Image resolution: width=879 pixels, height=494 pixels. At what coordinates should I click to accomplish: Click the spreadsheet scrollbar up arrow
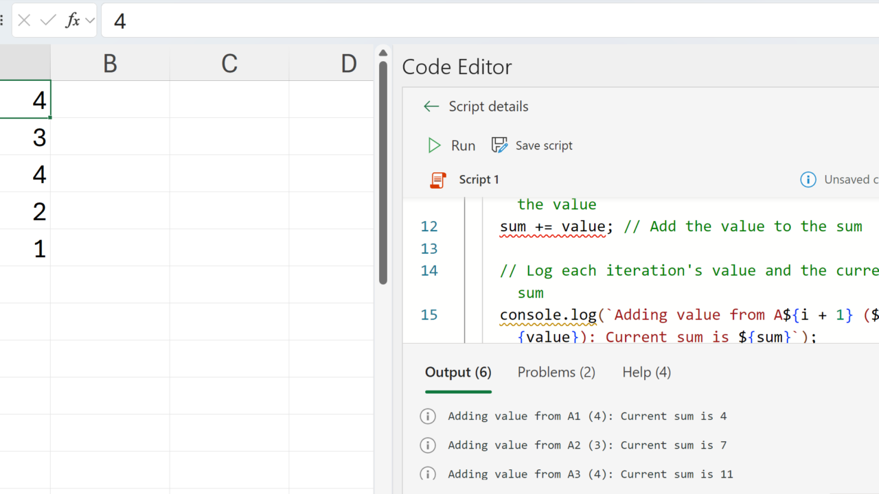click(383, 53)
